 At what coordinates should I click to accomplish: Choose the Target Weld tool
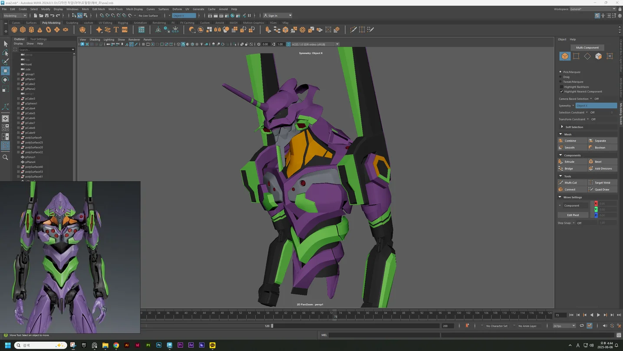602,182
